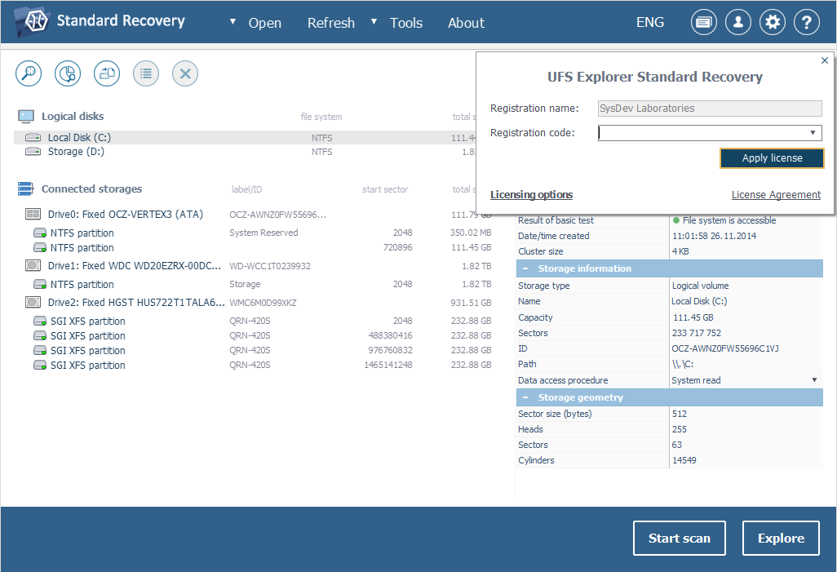Image resolution: width=837 pixels, height=572 pixels.
Task: Expand the dropdown arrow beside Open
Action: pyautogui.click(x=232, y=22)
